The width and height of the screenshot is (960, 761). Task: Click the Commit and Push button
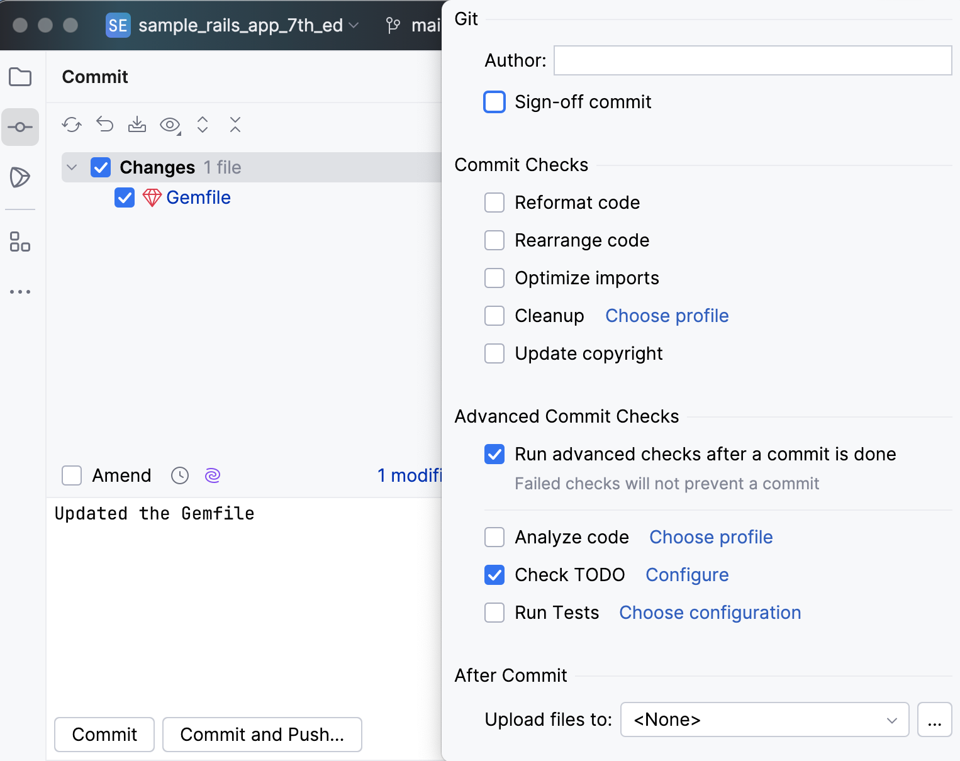[x=262, y=735]
